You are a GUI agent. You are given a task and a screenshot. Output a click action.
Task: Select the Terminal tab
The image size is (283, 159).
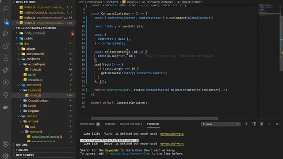tap(153, 124)
